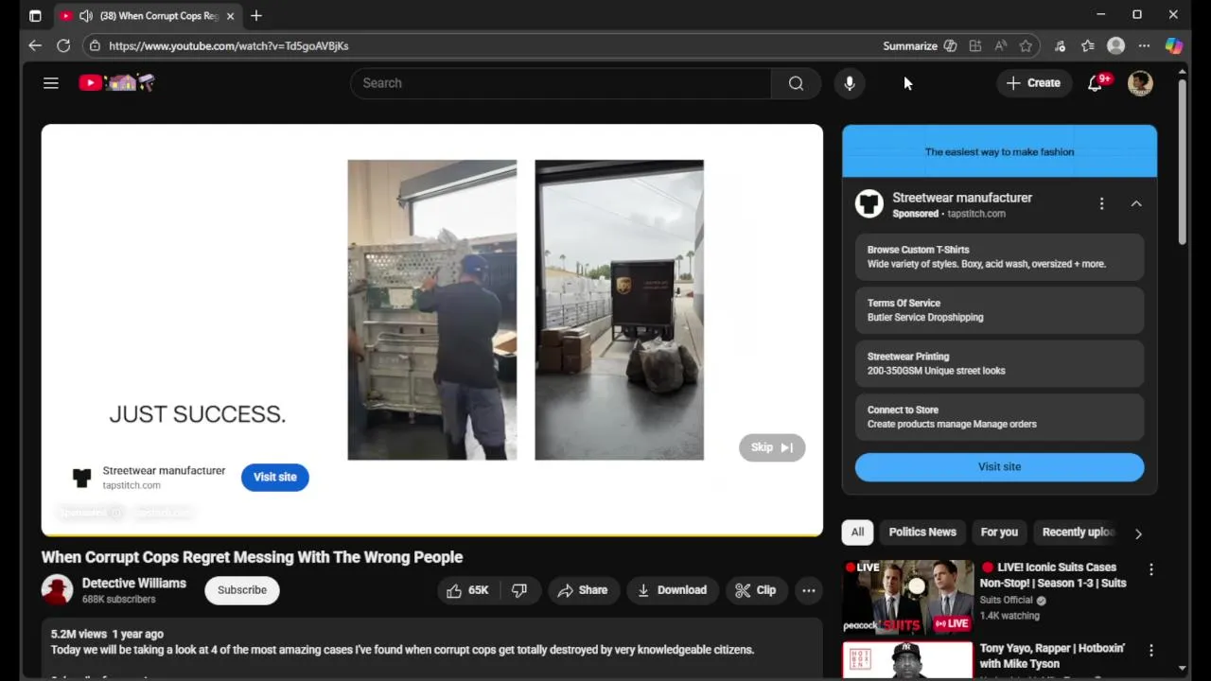Image resolution: width=1211 pixels, height=681 pixels.
Task: Open ad banner 'The easiest way to make fashion'
Action: pyautogui.click(x=1000, y=151)
